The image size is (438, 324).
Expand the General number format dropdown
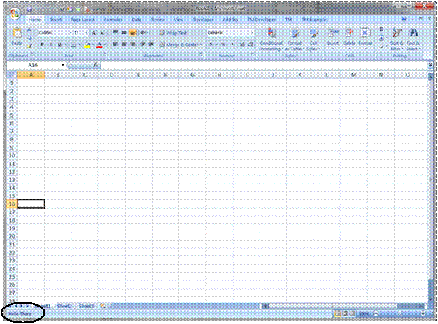(253, 33)
